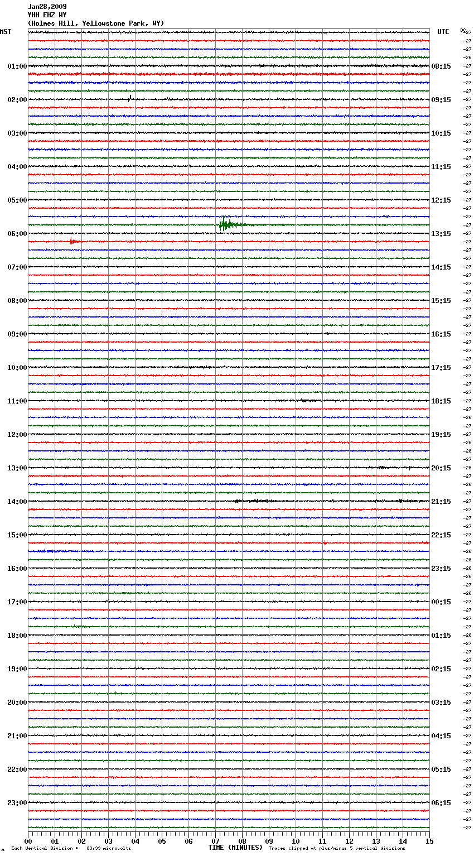Click the 02:15 UTC time label
The width and height of the screenshot is (474, 856).
point(441,669)
